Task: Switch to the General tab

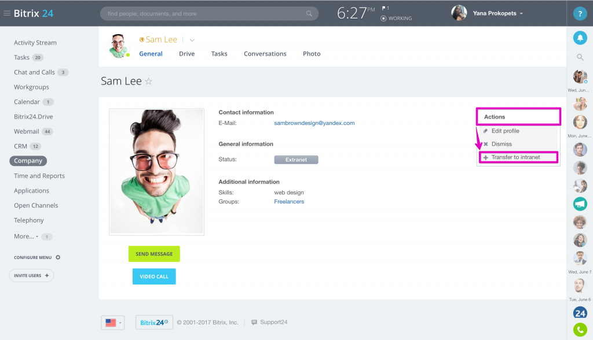Action: click(x=151, y=54)
